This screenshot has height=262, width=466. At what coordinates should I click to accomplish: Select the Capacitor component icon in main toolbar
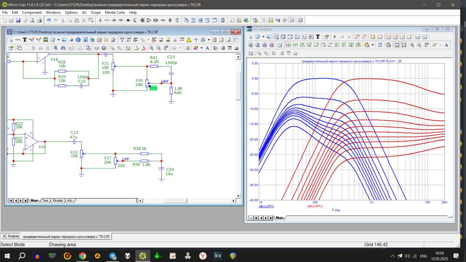114,20
